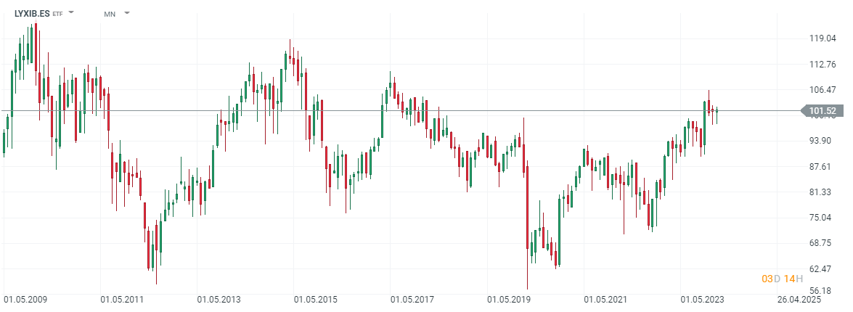
Task: Click the 62.47 price axis label
Action: (823, 268)
